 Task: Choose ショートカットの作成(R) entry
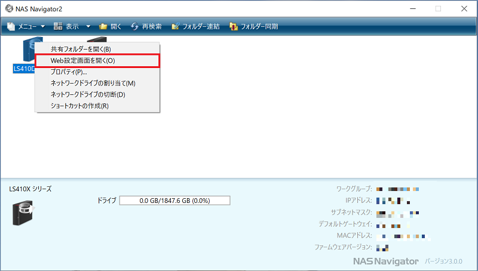pyautogui.click(x=97, y=106)
